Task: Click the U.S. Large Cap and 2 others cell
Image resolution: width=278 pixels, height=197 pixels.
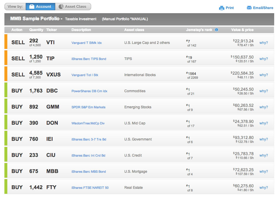Action: pyautogui.click(x=147, y=43)
